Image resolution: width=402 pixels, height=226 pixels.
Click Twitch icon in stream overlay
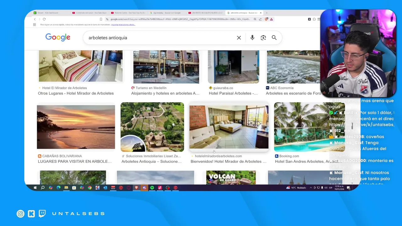tap(42, 214)
